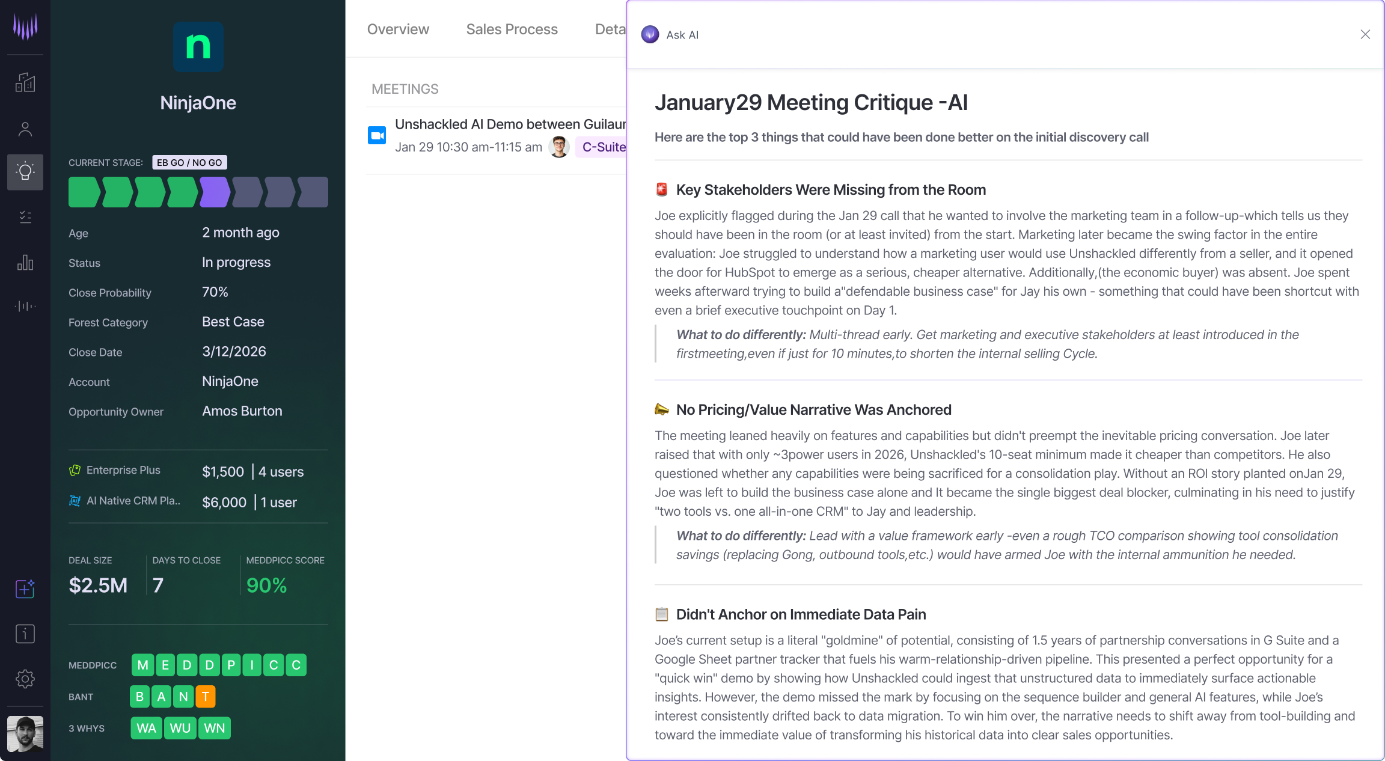Open the bar chart analytics icon
The width and height of the screenshot is (1385, 761).
tap(25, 262)
